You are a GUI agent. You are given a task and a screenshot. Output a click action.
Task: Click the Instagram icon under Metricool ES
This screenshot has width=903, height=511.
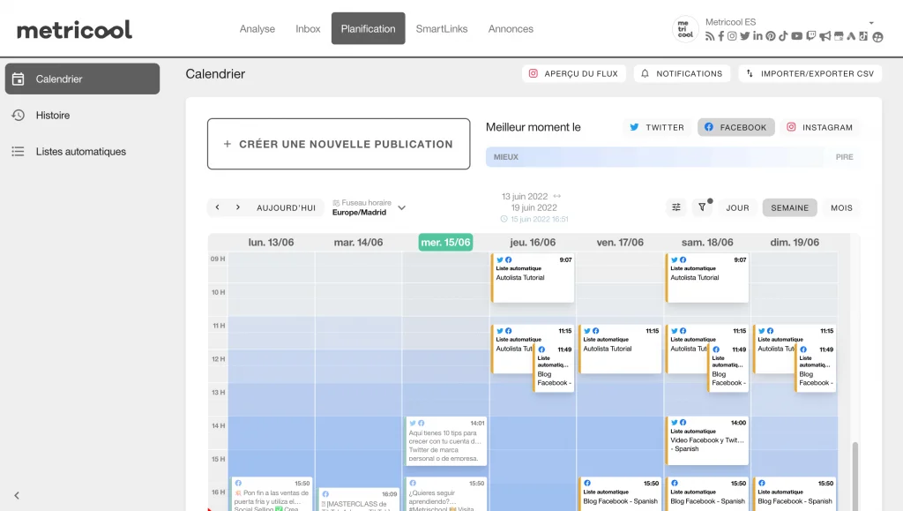732,36
